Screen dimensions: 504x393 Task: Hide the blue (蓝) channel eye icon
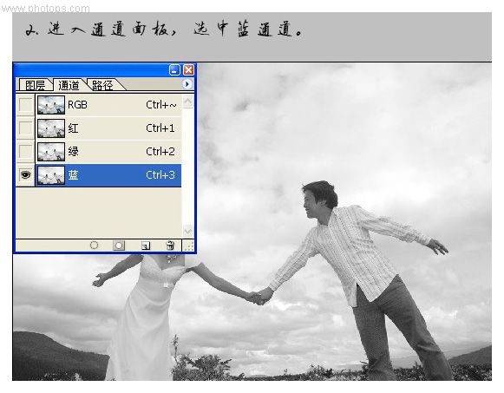click(x=25, y=175)
